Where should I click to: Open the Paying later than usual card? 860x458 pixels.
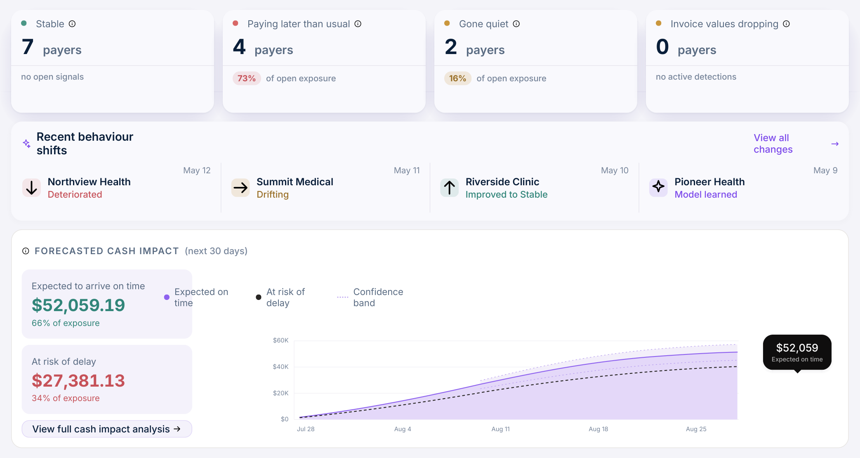pos(324,61)
